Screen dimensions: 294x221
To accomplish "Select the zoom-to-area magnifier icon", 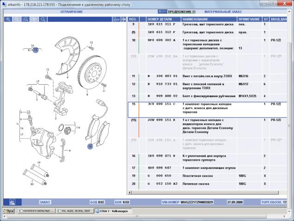I will (x=25, y=19).
